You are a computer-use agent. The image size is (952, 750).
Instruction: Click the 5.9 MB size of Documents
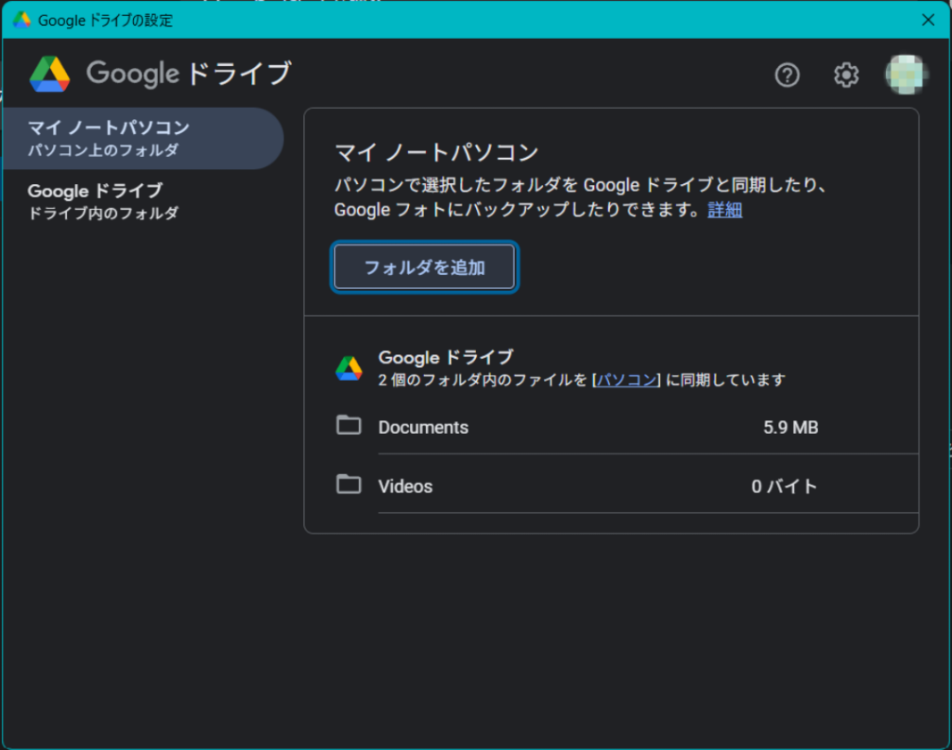tap(790, 428)
